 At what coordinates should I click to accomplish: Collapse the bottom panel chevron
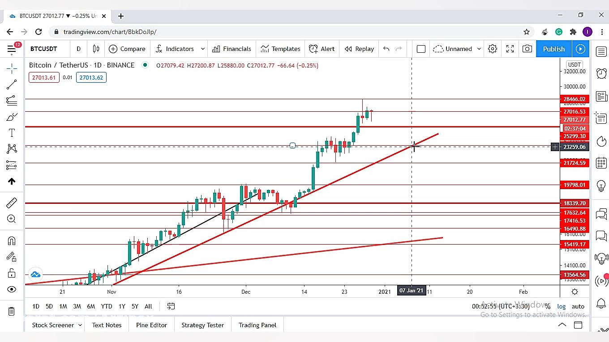[x=562, y=325]
